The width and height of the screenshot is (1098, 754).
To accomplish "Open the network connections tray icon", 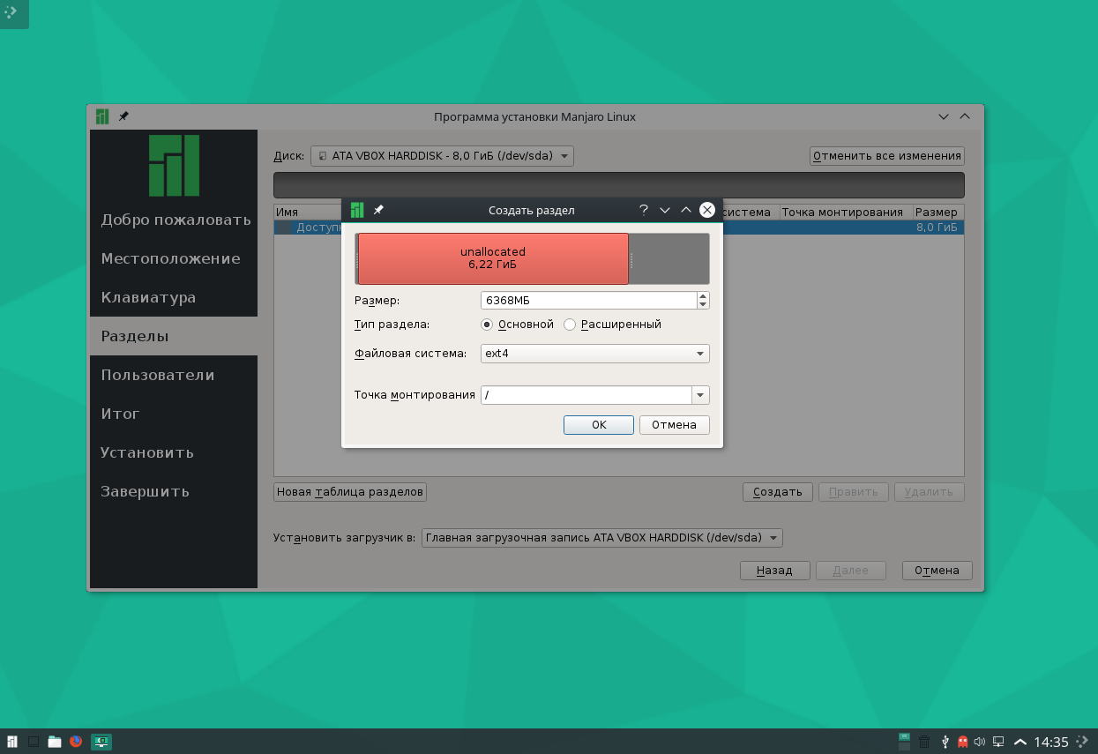I will coord(998,742).
